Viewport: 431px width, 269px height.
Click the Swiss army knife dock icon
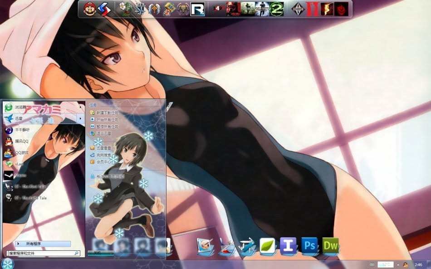tap(247, 245)
